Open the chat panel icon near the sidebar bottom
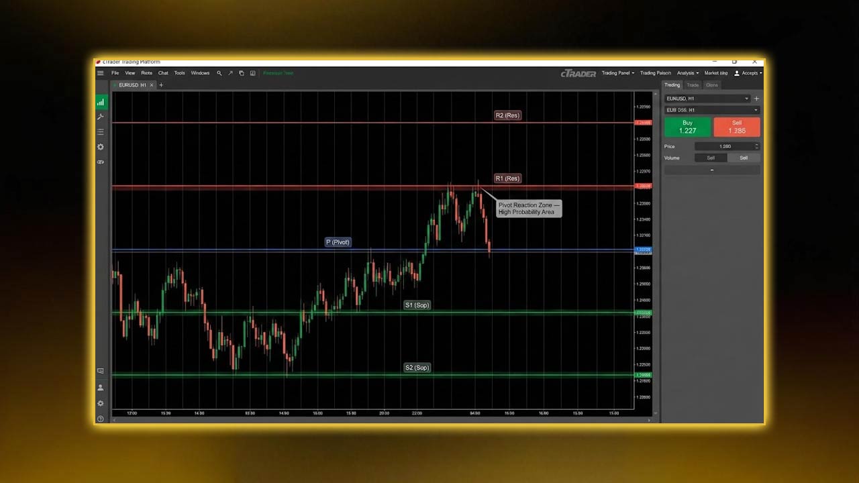859x483 pixels. pyautogui.click(x=101, y=371)
